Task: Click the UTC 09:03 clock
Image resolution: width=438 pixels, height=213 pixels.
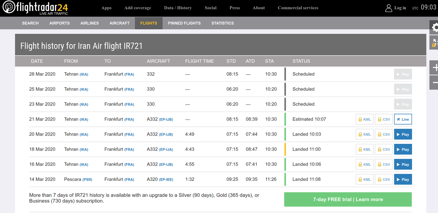Action: 424,8
